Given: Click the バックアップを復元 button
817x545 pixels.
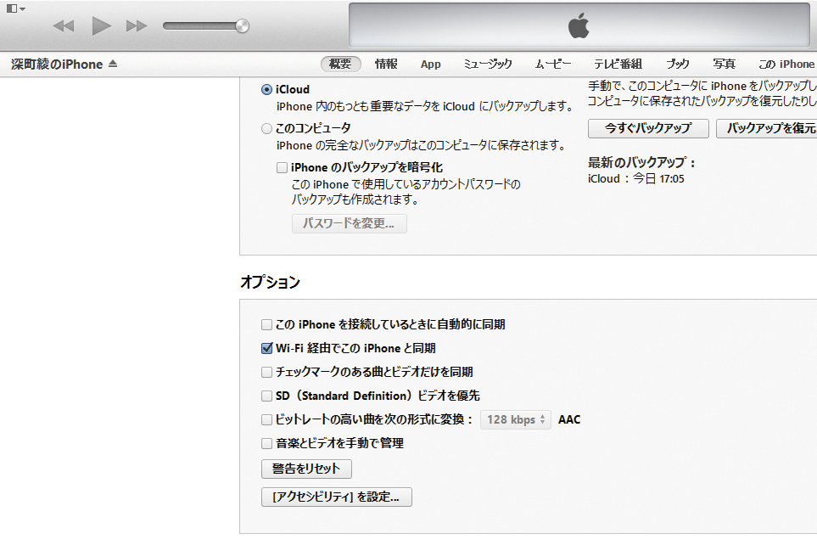Looking at the screenshot, I should (x=766, y=128).
